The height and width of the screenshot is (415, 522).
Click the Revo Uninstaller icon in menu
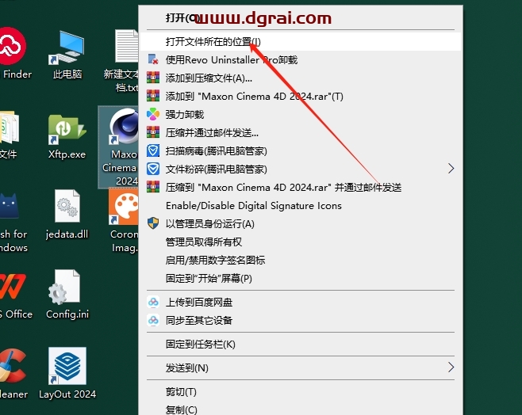pos(153,59)
